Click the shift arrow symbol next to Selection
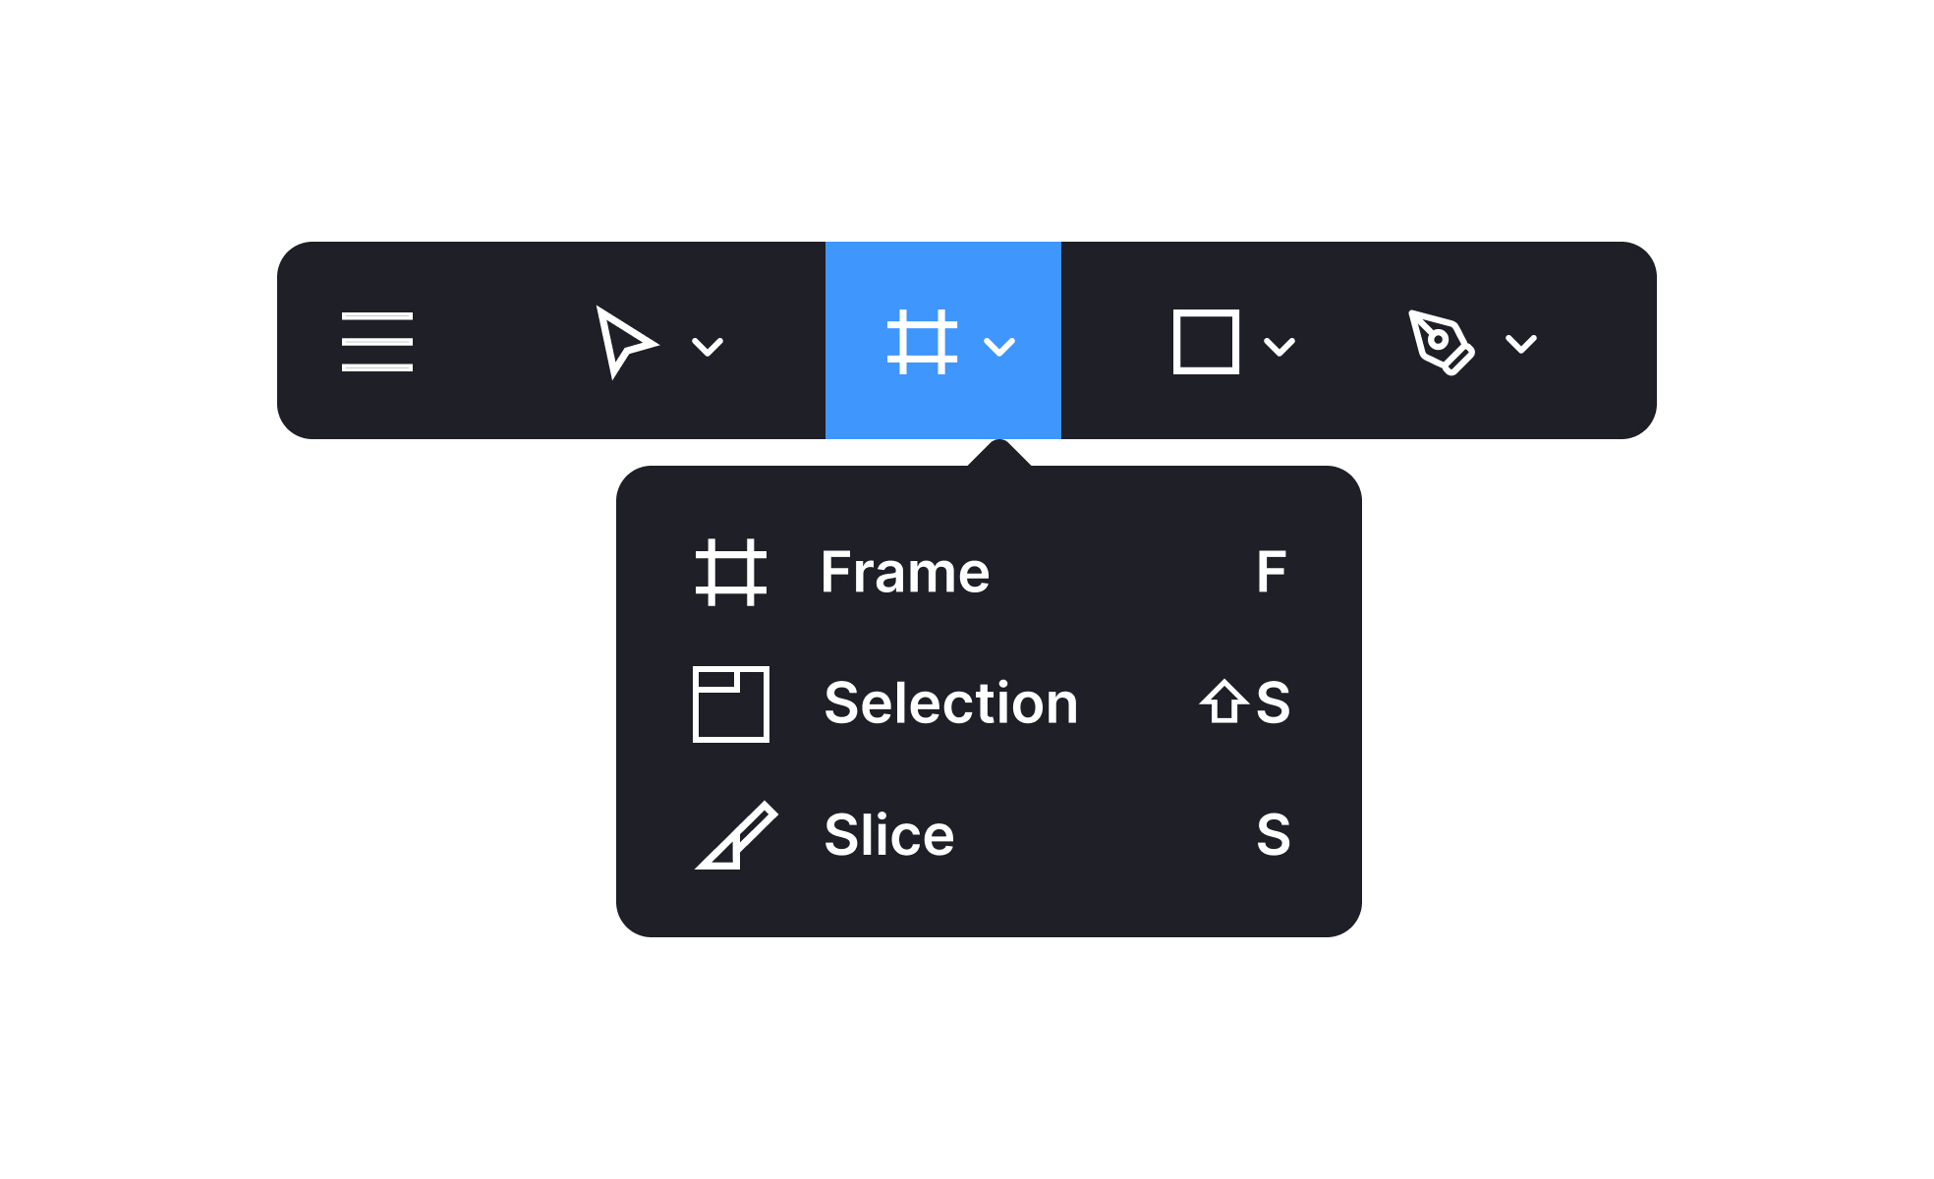 pyautogui.click(x=1223, y=702)
